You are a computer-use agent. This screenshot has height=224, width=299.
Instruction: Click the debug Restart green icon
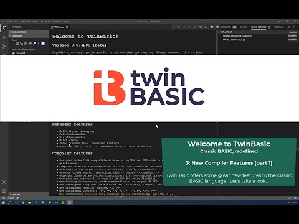point(201,27)
